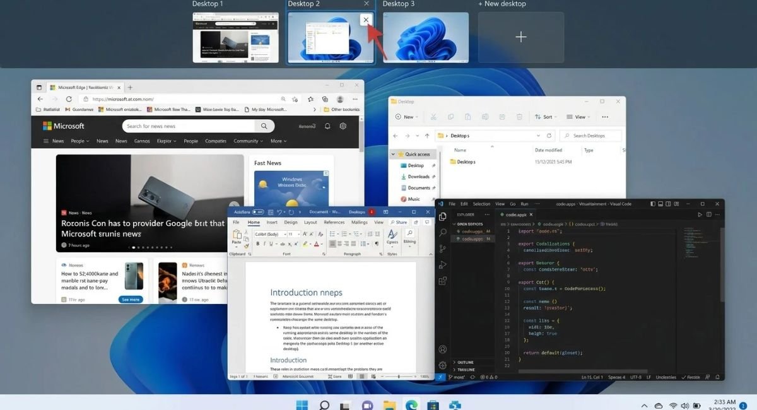This screenshot has width=757, height=410.
Task: Toggle AutoSave switch in Word
Action: 257,213
